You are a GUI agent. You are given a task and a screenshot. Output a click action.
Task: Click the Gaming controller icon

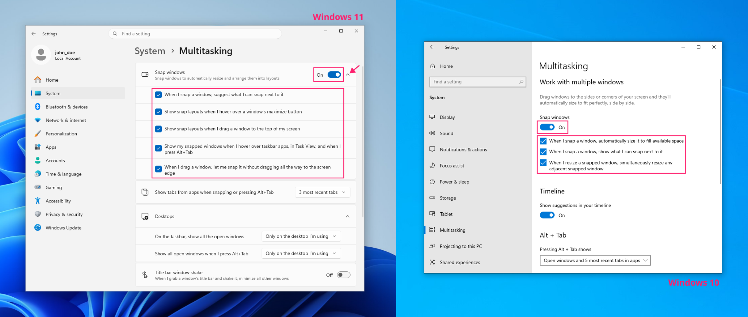tap(38, 188)
